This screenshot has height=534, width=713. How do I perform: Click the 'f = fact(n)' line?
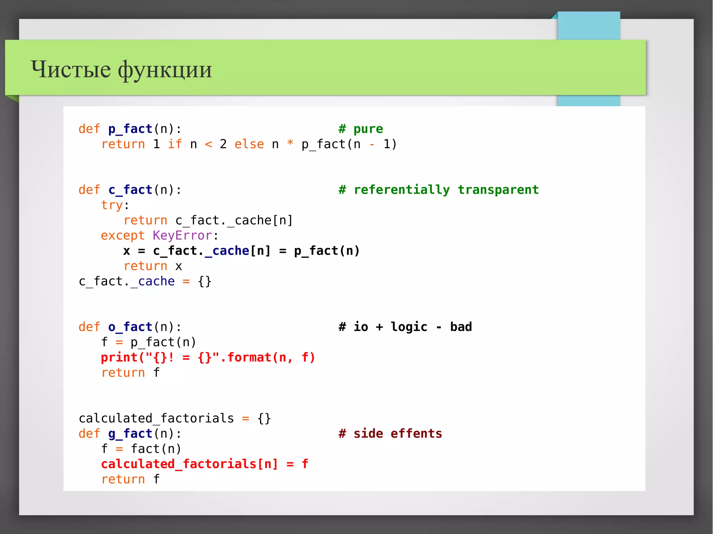pyautogui.click(x=141, y=449)
